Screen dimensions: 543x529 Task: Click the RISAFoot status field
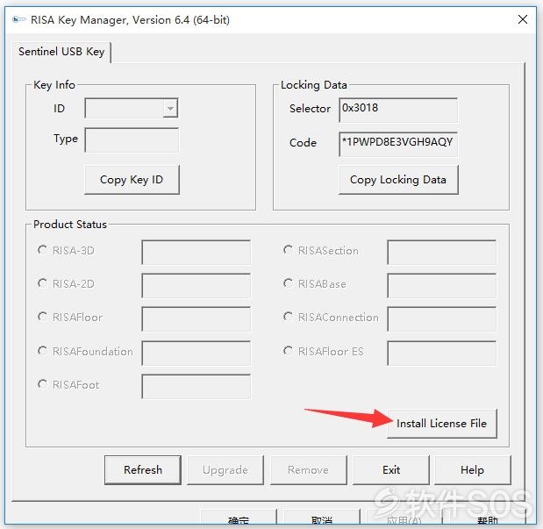196,386
